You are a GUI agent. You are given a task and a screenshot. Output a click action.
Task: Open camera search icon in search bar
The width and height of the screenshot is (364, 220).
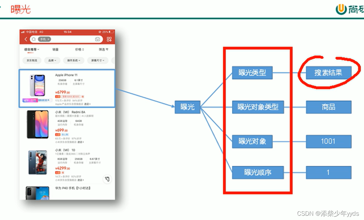[97, 39]
